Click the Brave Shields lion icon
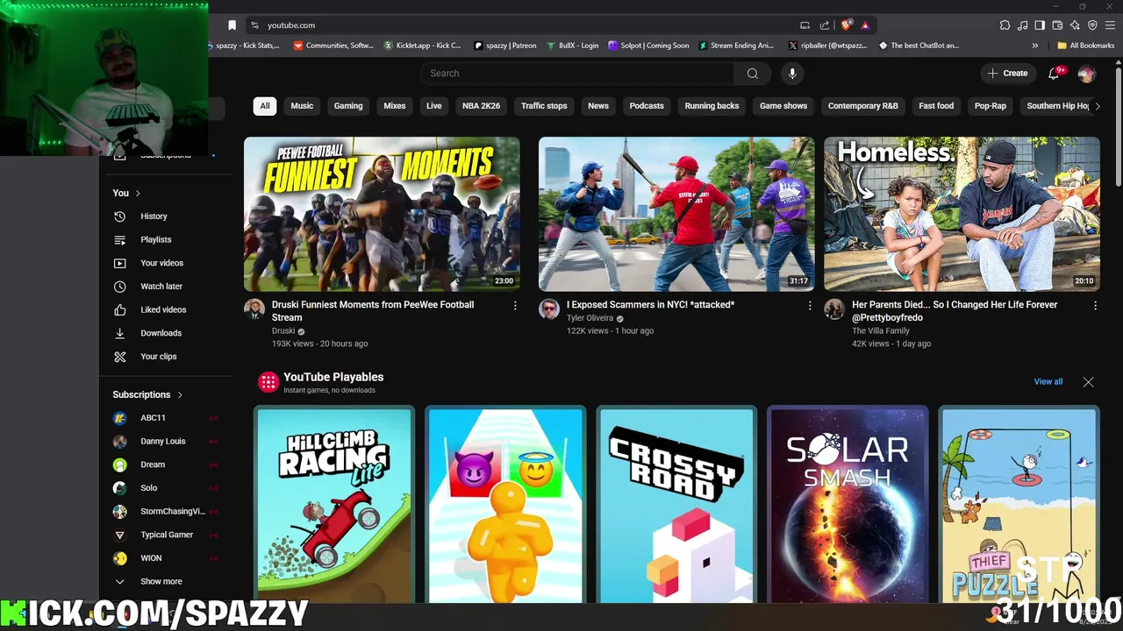 846,25
